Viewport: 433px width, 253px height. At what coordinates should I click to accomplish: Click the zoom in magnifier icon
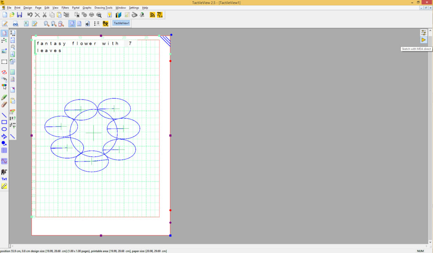tap(54, 24)
